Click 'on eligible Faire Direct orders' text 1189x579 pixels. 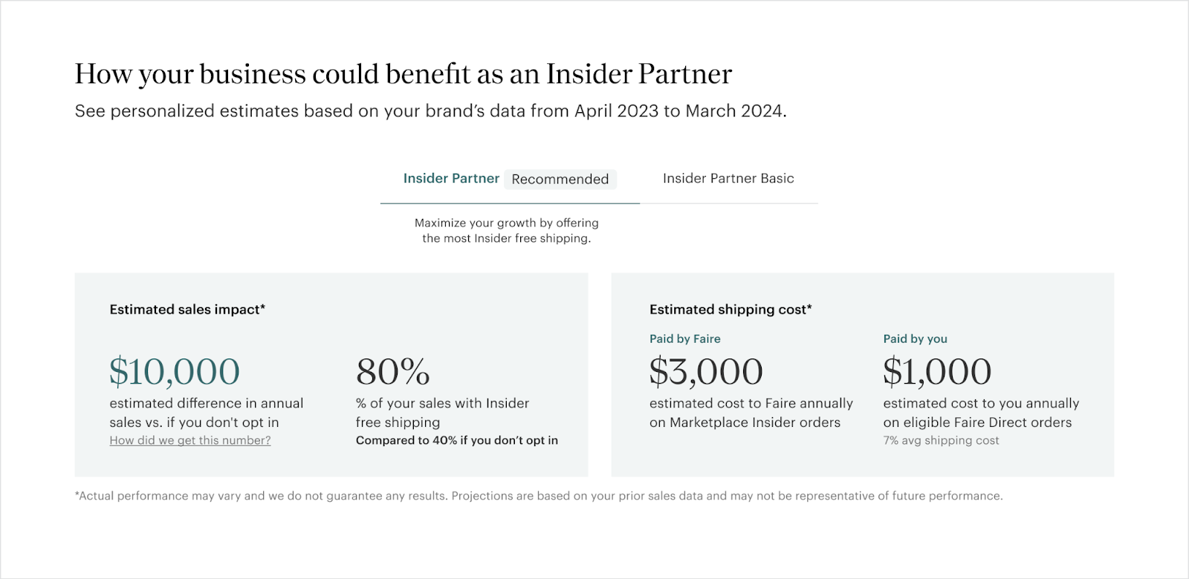pos(977,422)
